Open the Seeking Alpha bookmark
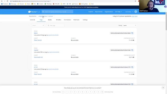167x94 pixels. click(83, 4)
